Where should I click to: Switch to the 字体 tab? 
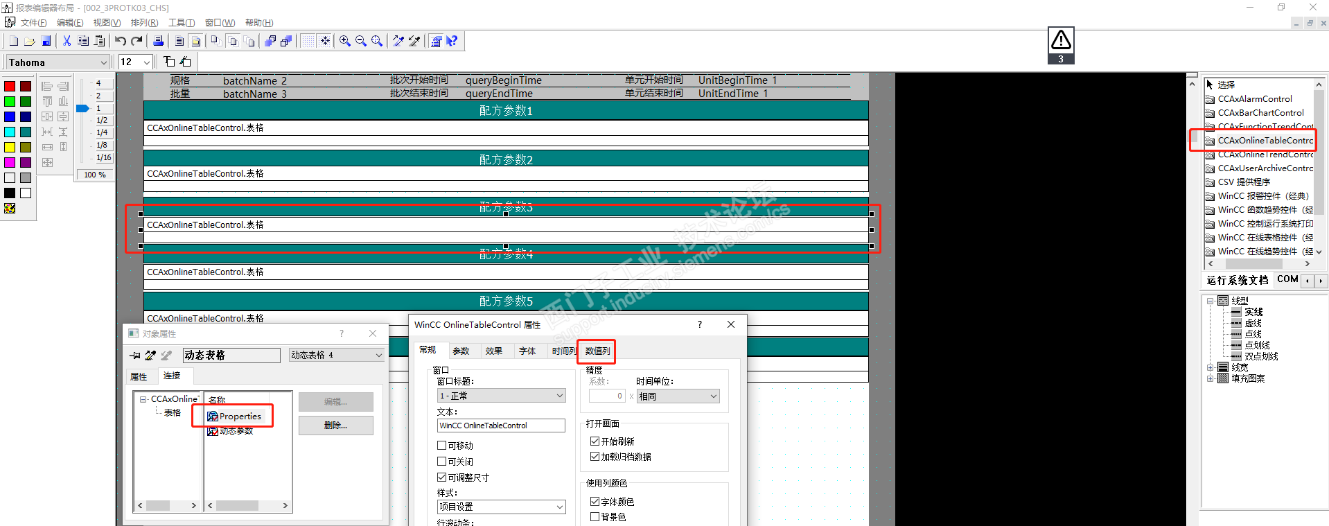(x=527, y=351)
